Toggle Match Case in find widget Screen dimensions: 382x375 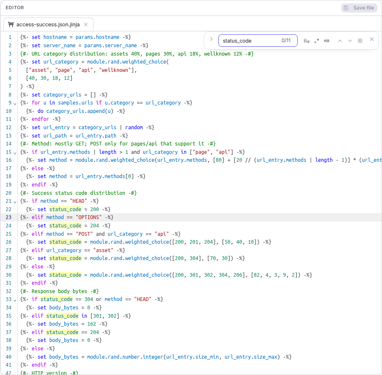(306, 41)
